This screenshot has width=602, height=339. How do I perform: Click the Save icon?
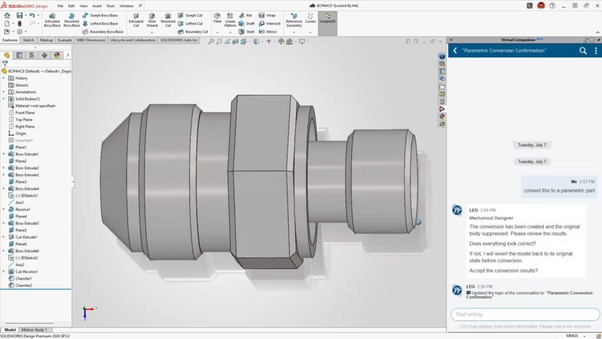click(x=19, y=15)
